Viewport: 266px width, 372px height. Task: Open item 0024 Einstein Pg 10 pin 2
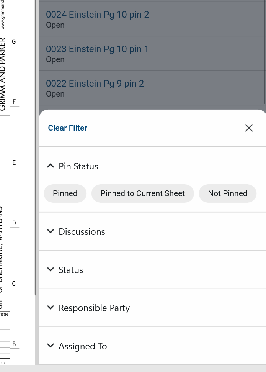point(97,15)
